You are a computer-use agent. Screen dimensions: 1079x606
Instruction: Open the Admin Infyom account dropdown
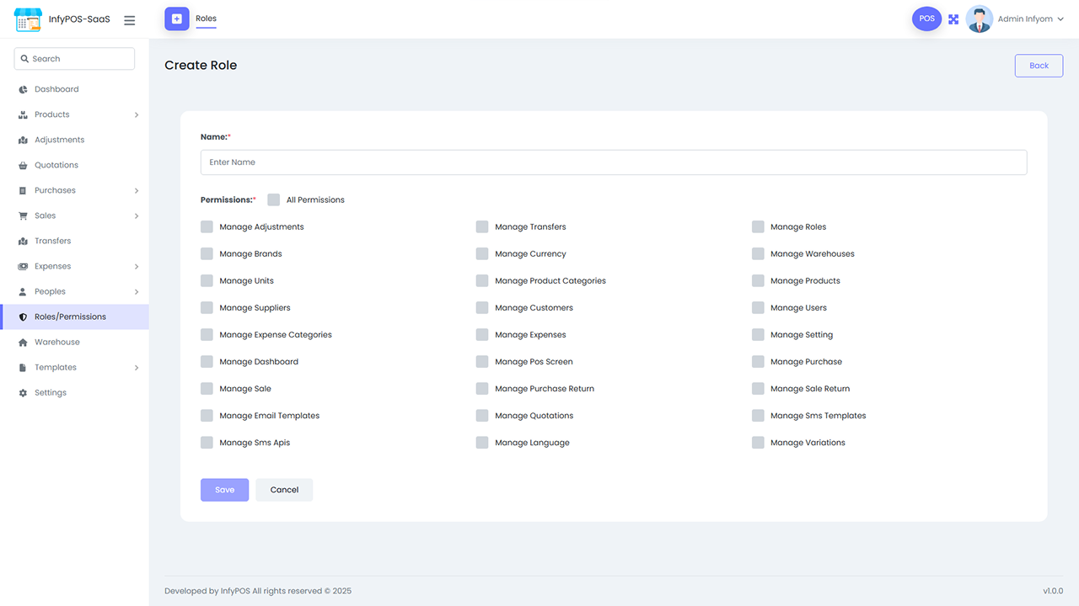1028,19
